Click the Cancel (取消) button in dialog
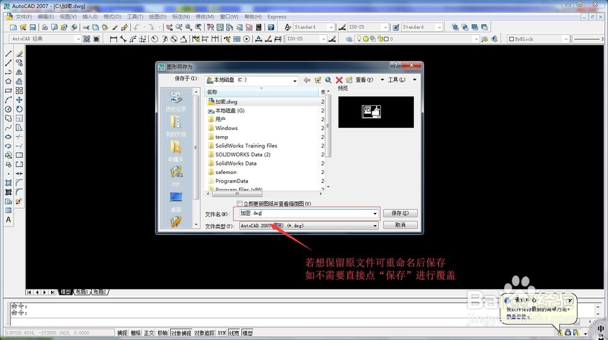Image resolution: width=608 pixels, height=340 pixels. (x=400, y=225)
